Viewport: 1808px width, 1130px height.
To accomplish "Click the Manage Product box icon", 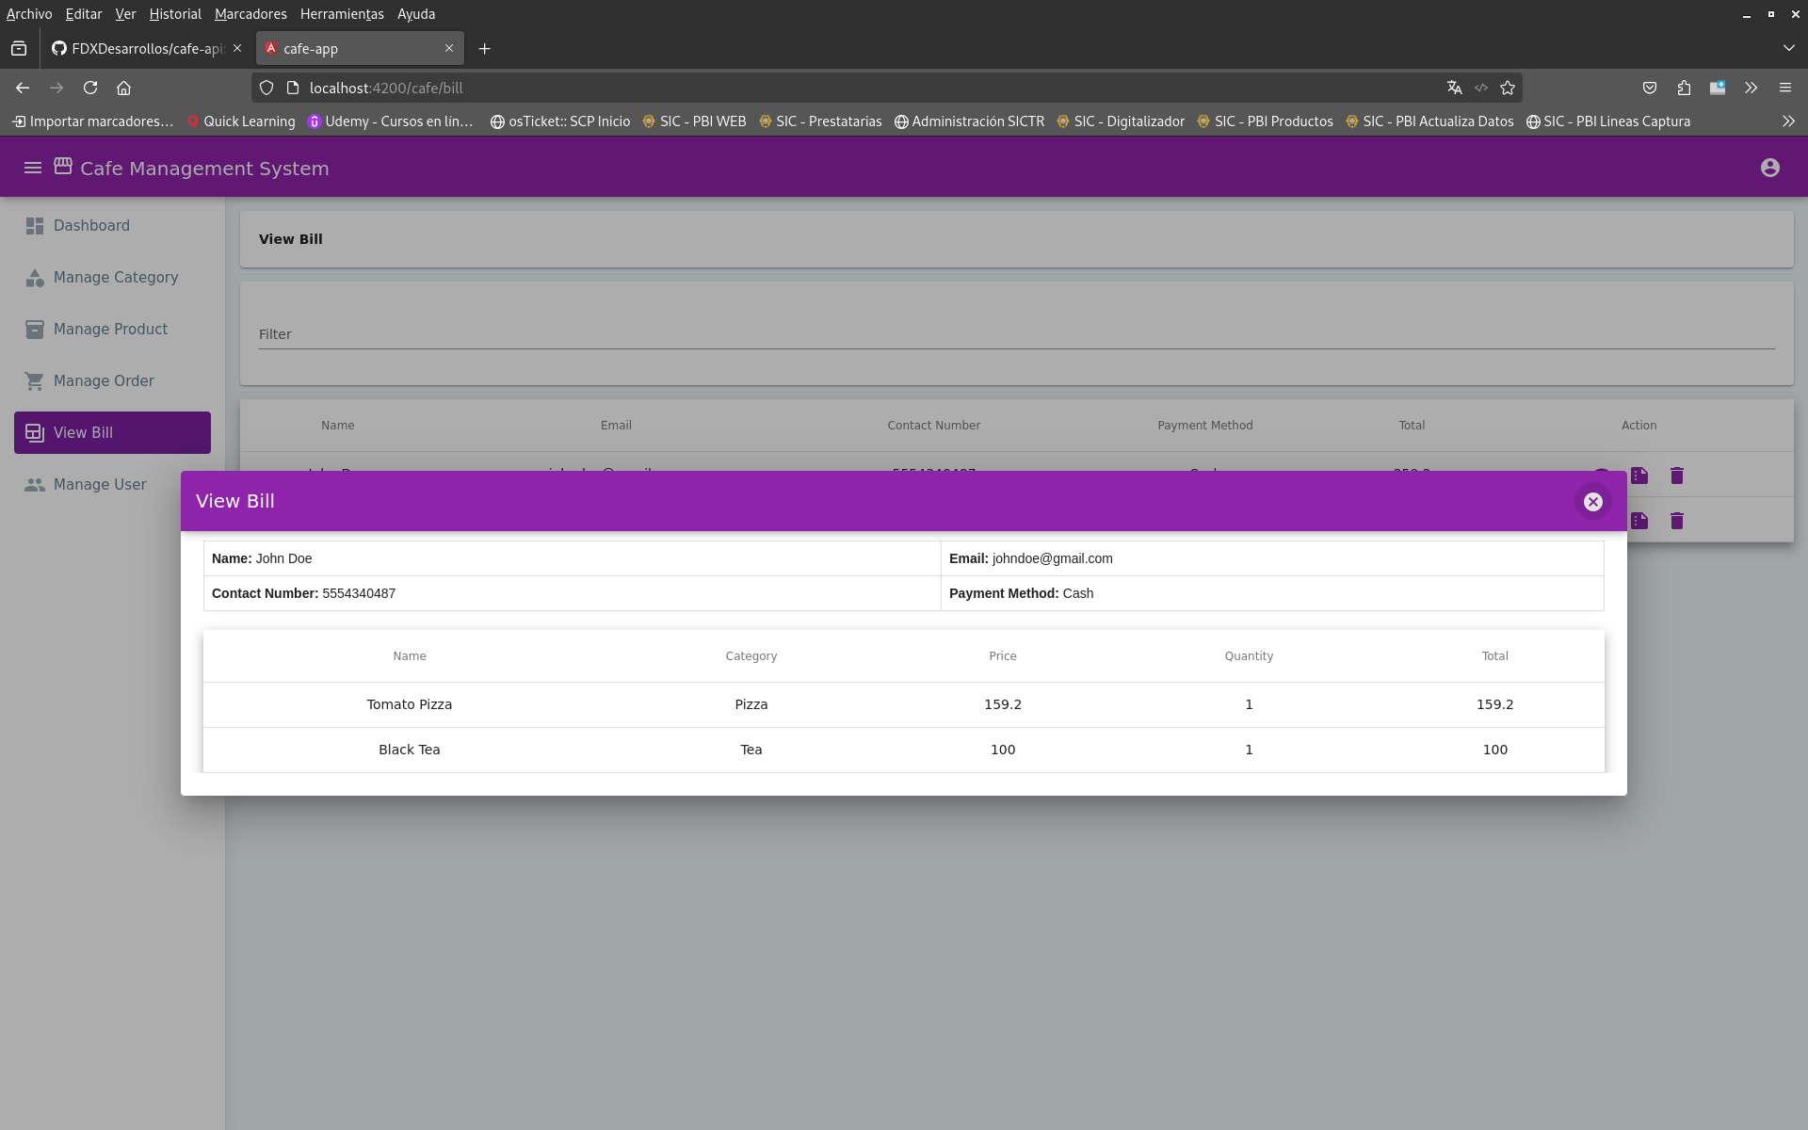I will [35, 330].
